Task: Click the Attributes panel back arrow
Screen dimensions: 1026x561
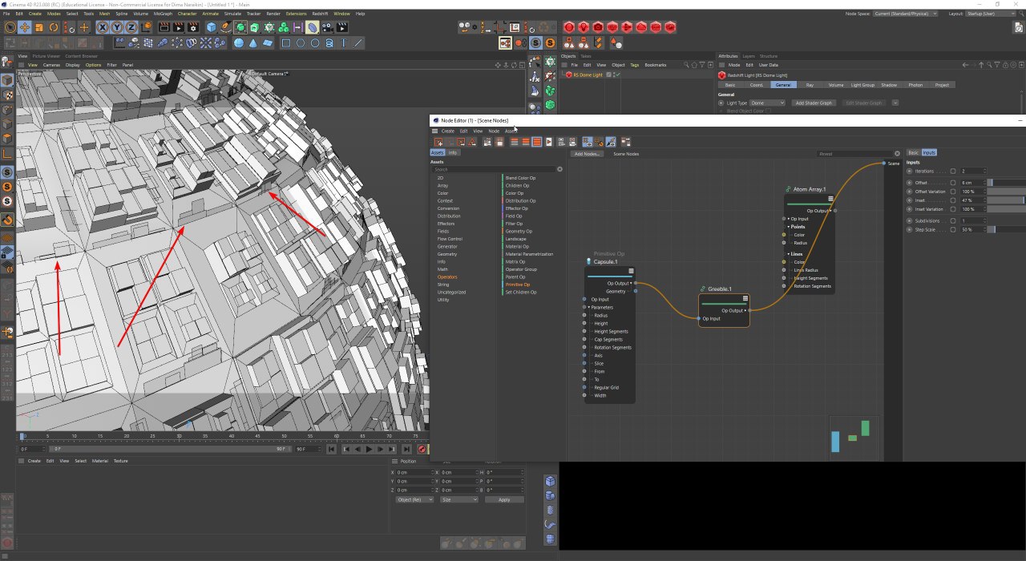Action: click(965, 65)
